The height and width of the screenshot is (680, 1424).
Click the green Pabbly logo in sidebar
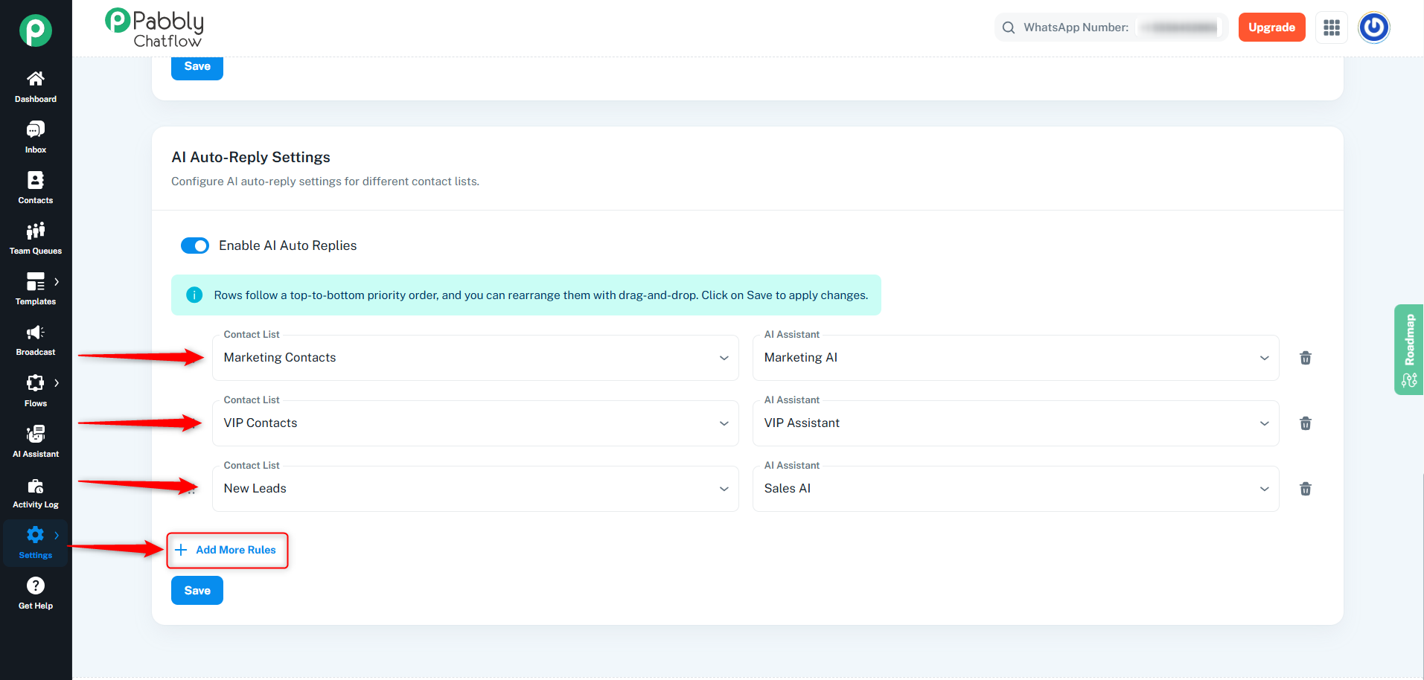coord(35,31)
